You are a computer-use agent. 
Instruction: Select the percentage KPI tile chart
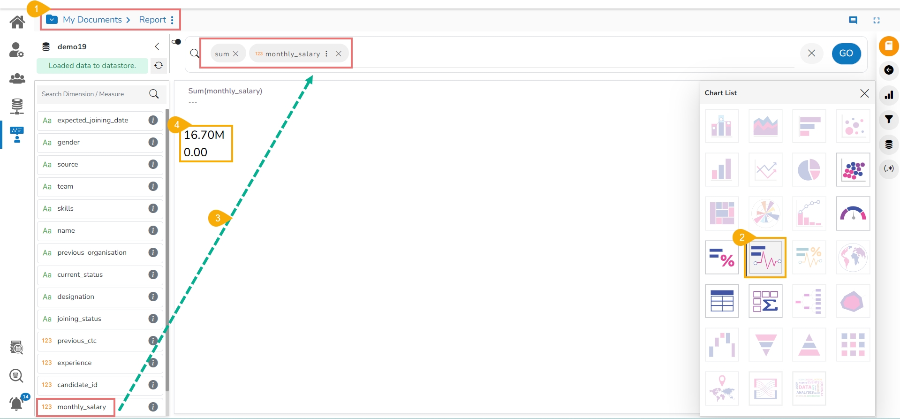click(x=722, y=257)
